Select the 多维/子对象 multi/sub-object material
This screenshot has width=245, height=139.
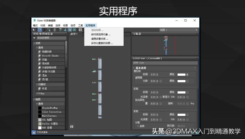[51, 72]
